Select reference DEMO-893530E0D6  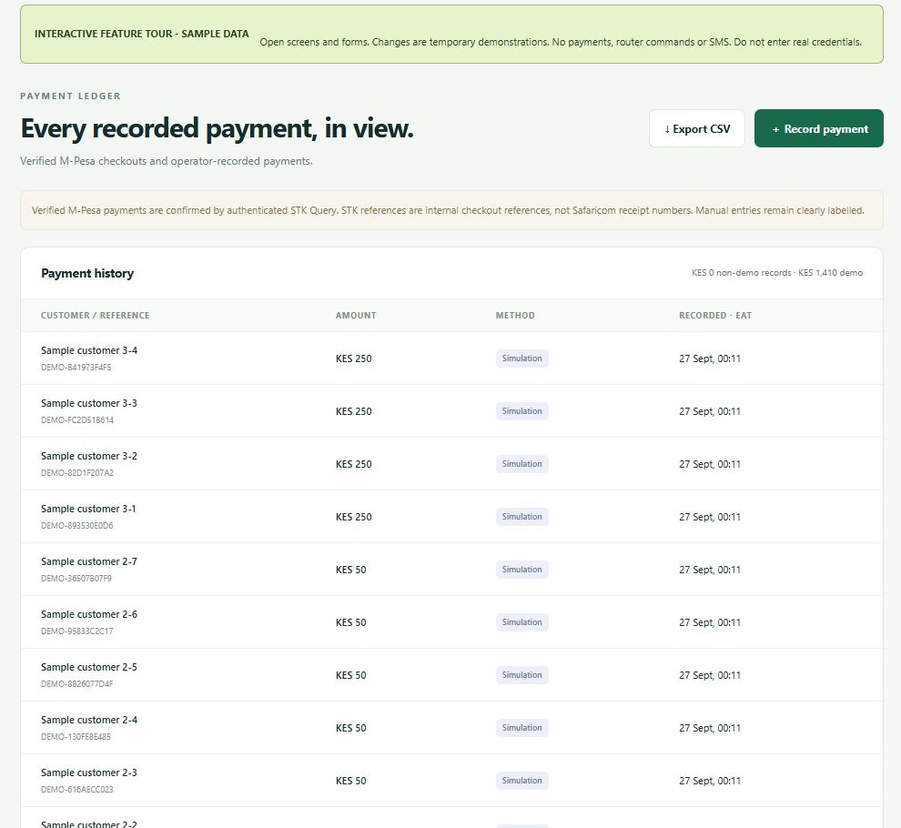77,526
